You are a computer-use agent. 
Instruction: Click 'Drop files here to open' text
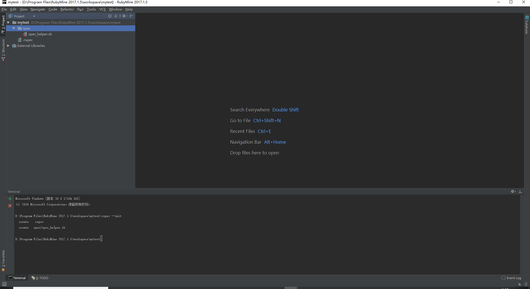pyautogui.click(x=255, y=153)
